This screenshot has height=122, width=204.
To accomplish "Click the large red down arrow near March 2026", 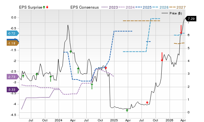I will 181,29.
